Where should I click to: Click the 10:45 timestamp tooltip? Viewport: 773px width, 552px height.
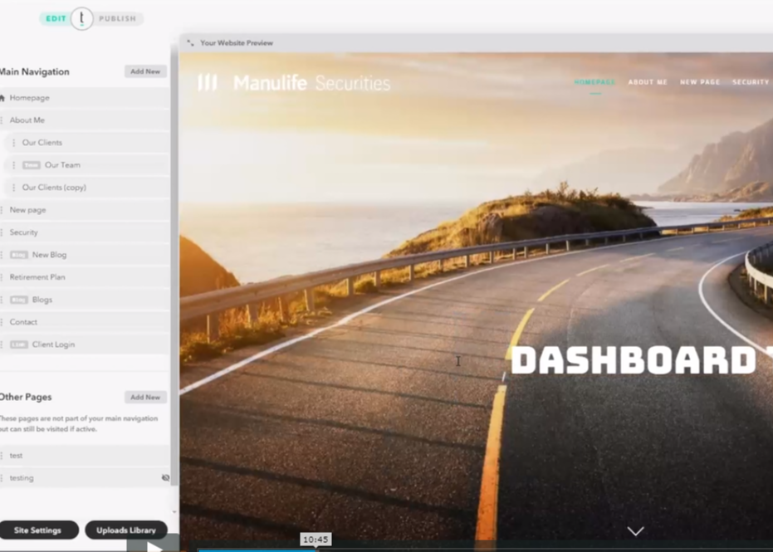pos(316,540)
